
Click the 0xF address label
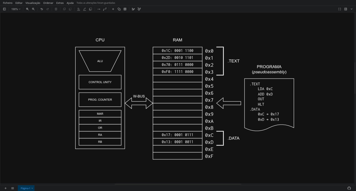[209, 156]
